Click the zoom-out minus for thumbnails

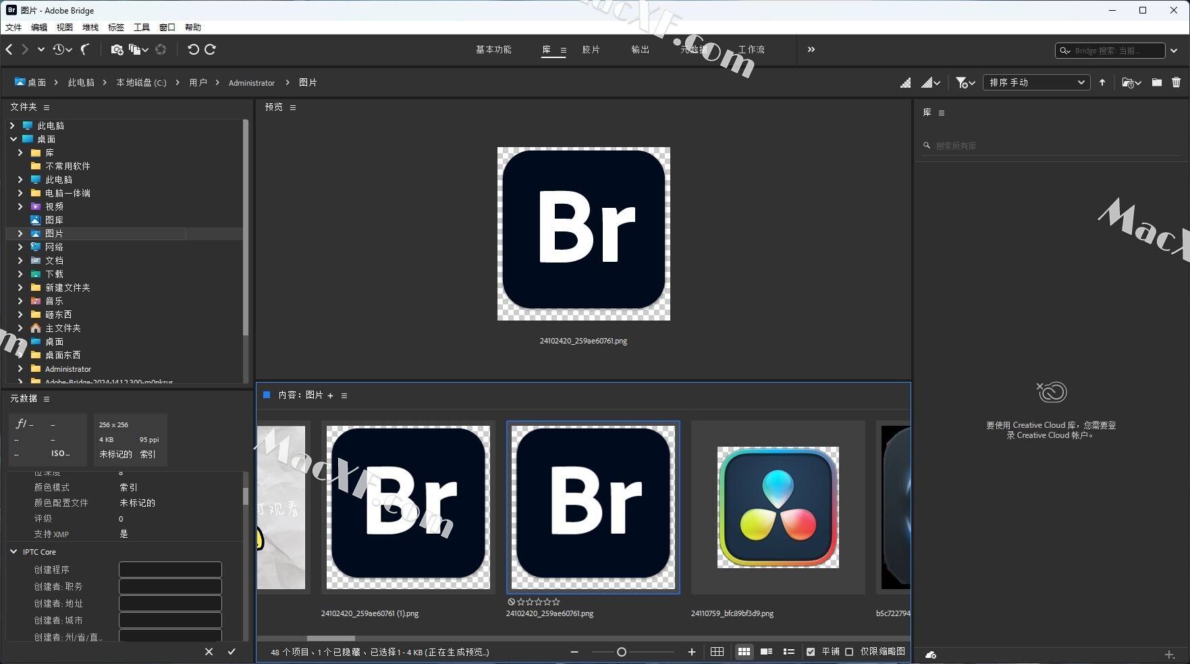coord(574,652)
